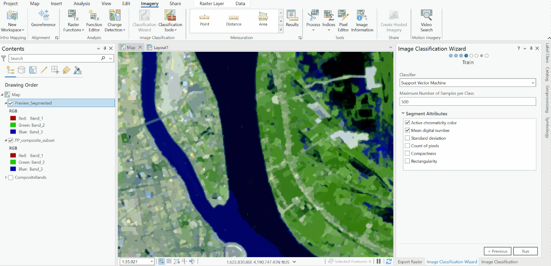Go to Previous wizard step
The width and height of the screenshot is (551, 266).
point(498,251)
